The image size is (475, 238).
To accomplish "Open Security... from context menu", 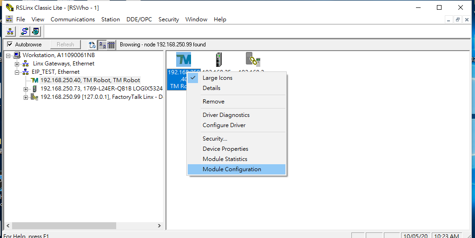I will click(x=237, y=139).
